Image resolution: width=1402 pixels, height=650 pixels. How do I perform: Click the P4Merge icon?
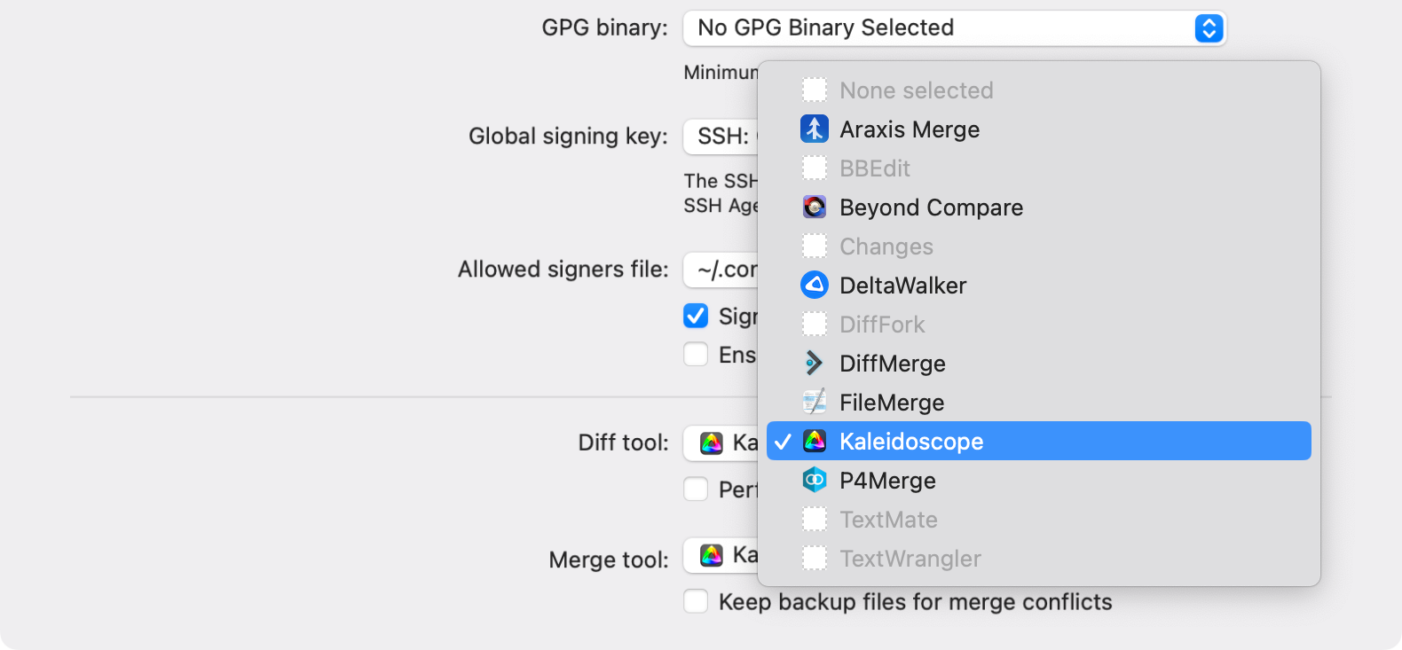[x=813, y=479]
